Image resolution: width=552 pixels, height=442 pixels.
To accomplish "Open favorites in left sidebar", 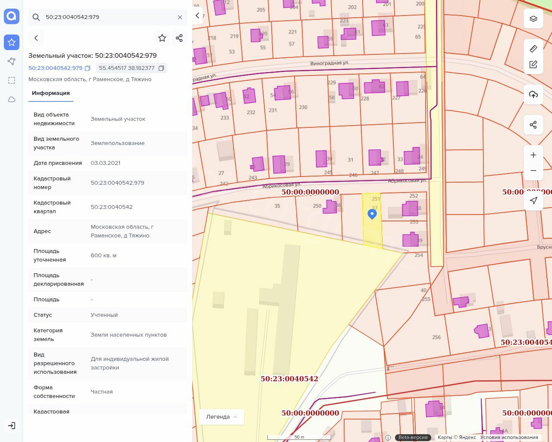I will [x=12, y=42].
